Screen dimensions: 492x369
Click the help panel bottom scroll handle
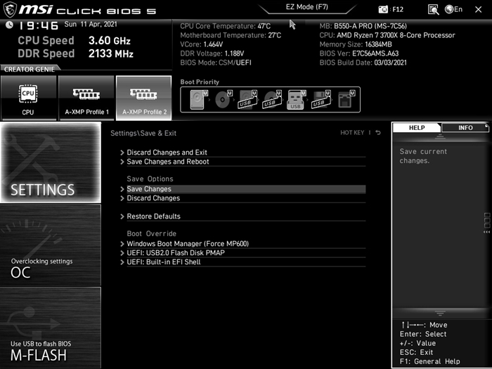[x=440, y=313]
